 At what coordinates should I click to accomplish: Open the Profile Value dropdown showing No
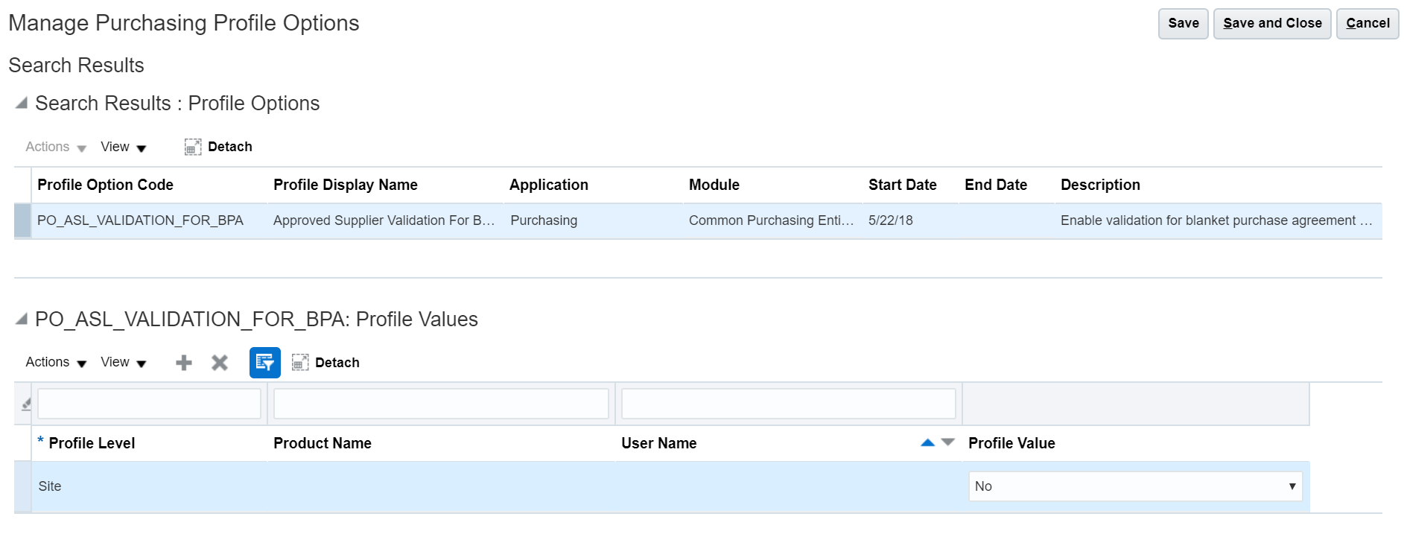(1135, 486)
